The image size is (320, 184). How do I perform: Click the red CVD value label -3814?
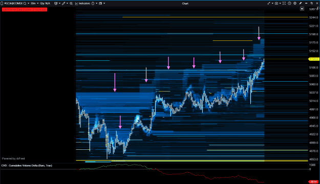pos(314,182)
